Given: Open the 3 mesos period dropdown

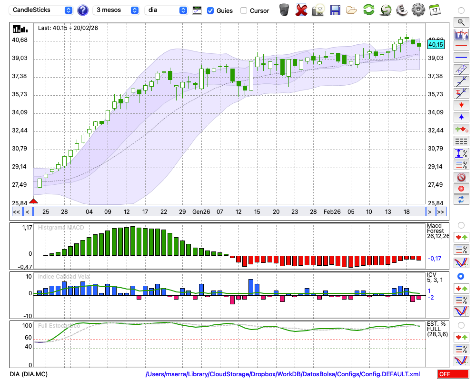Looking at the screenshot, I should coord(117,10).
